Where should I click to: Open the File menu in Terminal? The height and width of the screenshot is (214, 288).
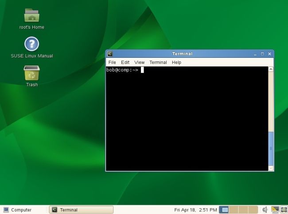(x=112, y=62)
